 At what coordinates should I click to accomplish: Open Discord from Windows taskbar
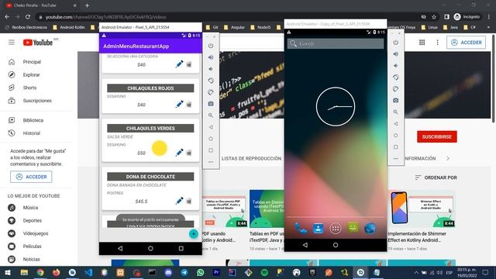pos(168,272)
